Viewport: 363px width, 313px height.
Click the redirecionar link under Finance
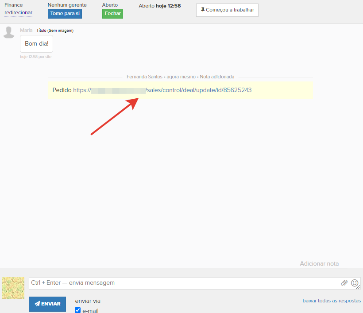point(18,12)
